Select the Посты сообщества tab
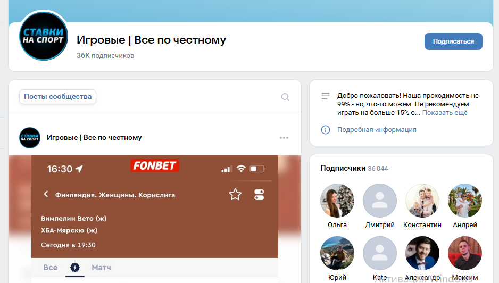This screenshot has height=283, width=499. click(x=57, y=97)
